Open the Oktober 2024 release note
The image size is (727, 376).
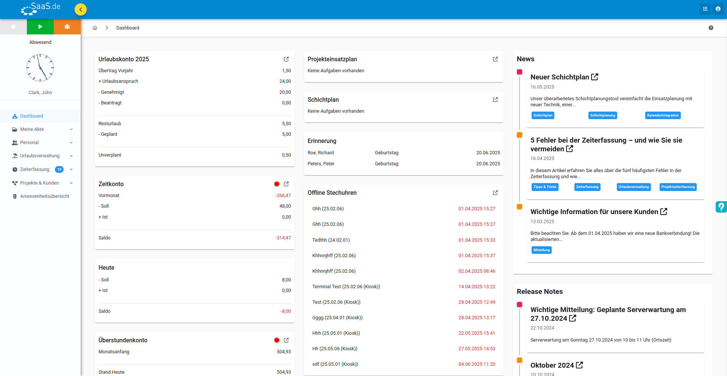coord(557,365)
